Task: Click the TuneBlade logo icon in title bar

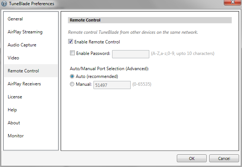Action: pos(4,4)
